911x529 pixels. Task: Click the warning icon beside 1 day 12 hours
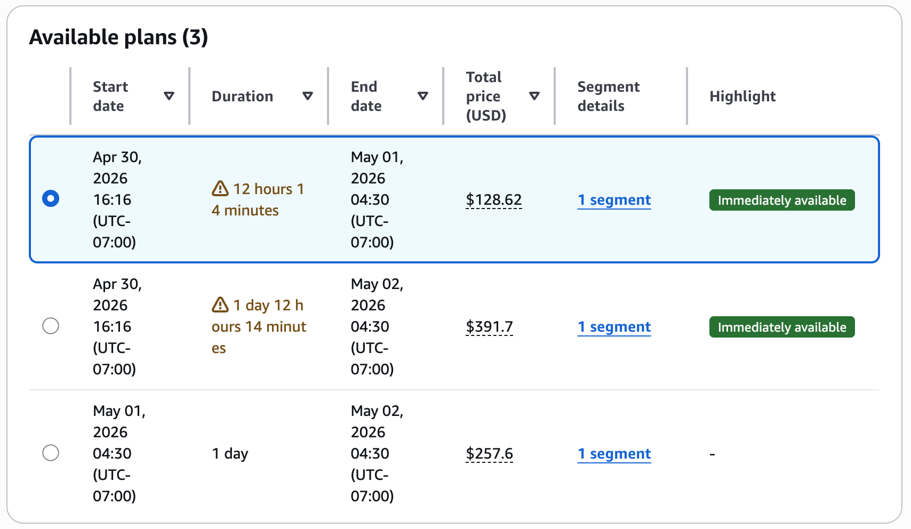220,304
